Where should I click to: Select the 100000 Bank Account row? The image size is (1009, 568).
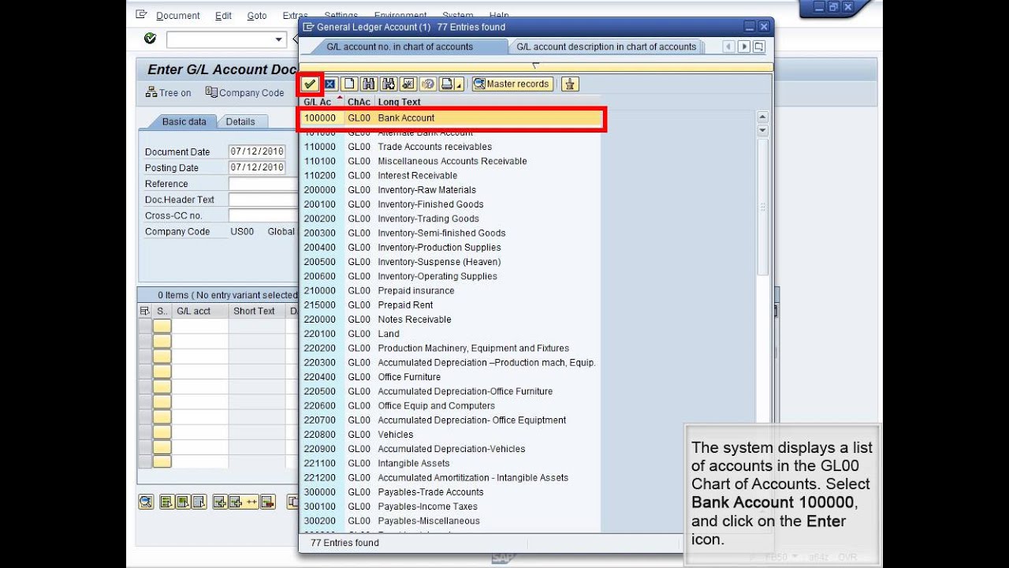point(450,118)
